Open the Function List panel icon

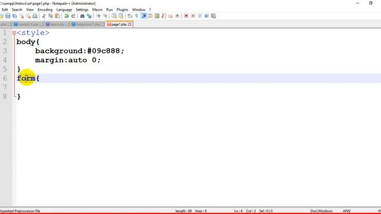(164, 16)
